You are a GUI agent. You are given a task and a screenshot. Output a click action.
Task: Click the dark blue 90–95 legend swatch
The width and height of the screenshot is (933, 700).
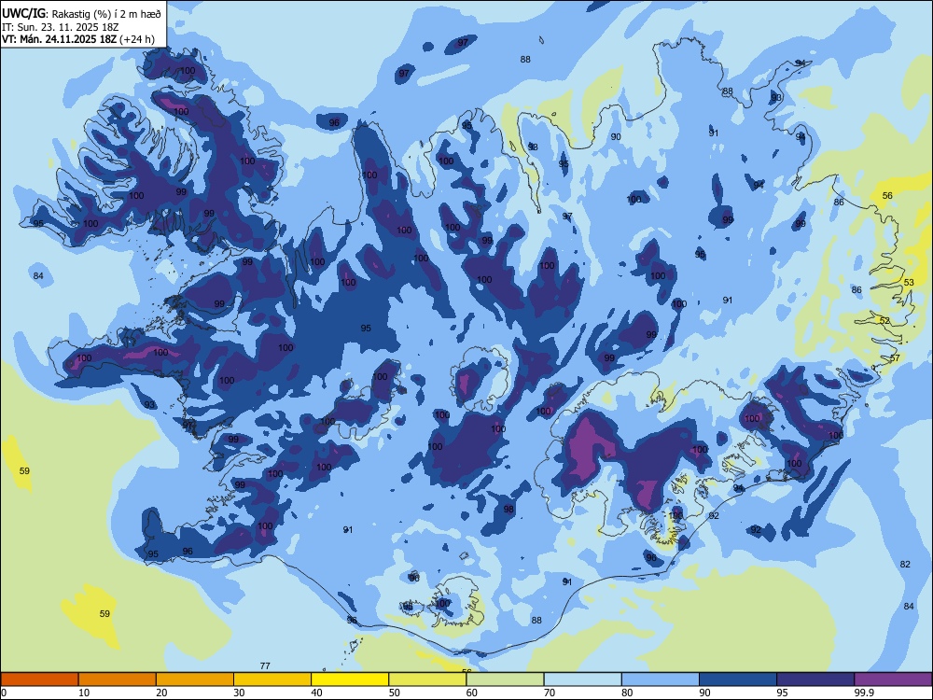pos(738,679)
